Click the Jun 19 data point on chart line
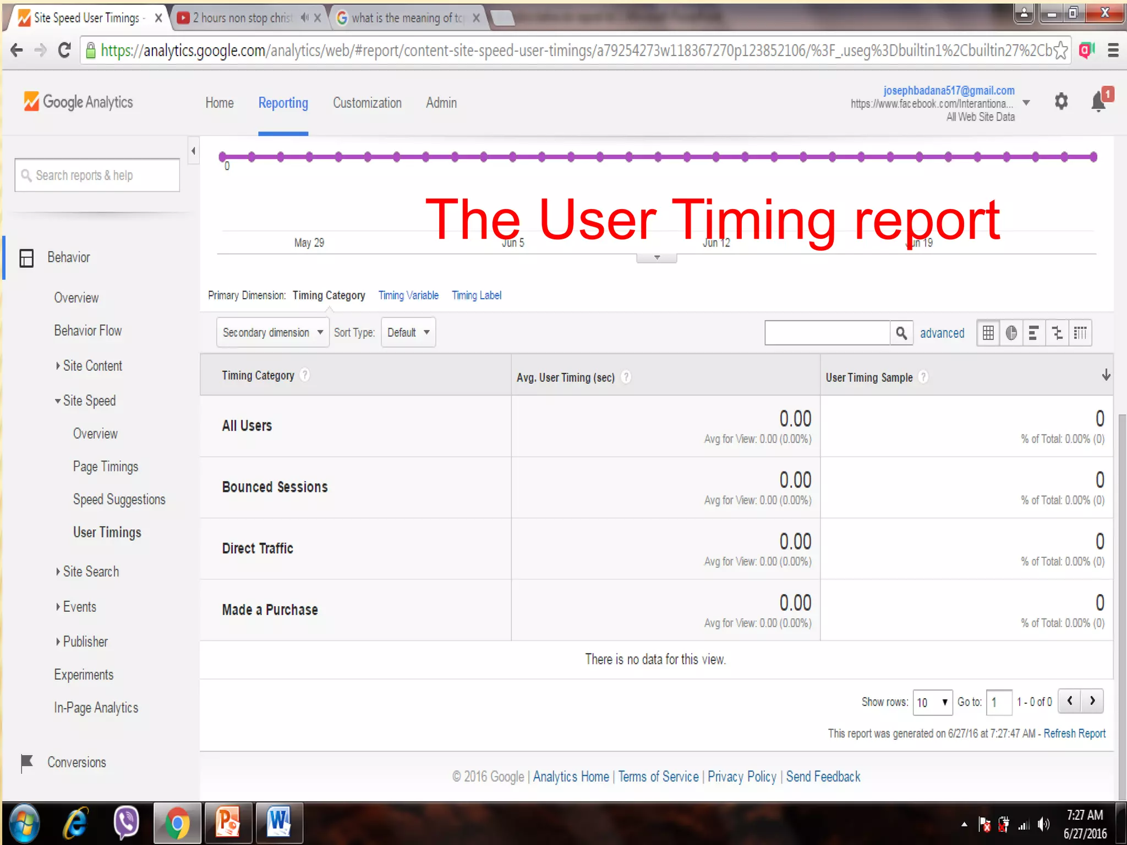Viewport: 1127px width, 845px height. (919, 157)
